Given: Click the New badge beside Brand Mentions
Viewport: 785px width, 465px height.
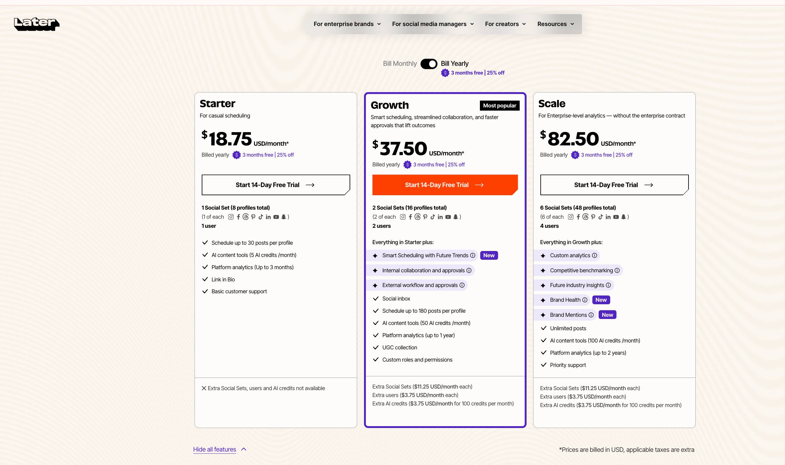Looking at the screenshot, I should (607, 315).
